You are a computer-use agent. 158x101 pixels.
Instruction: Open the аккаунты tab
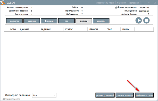14,21
